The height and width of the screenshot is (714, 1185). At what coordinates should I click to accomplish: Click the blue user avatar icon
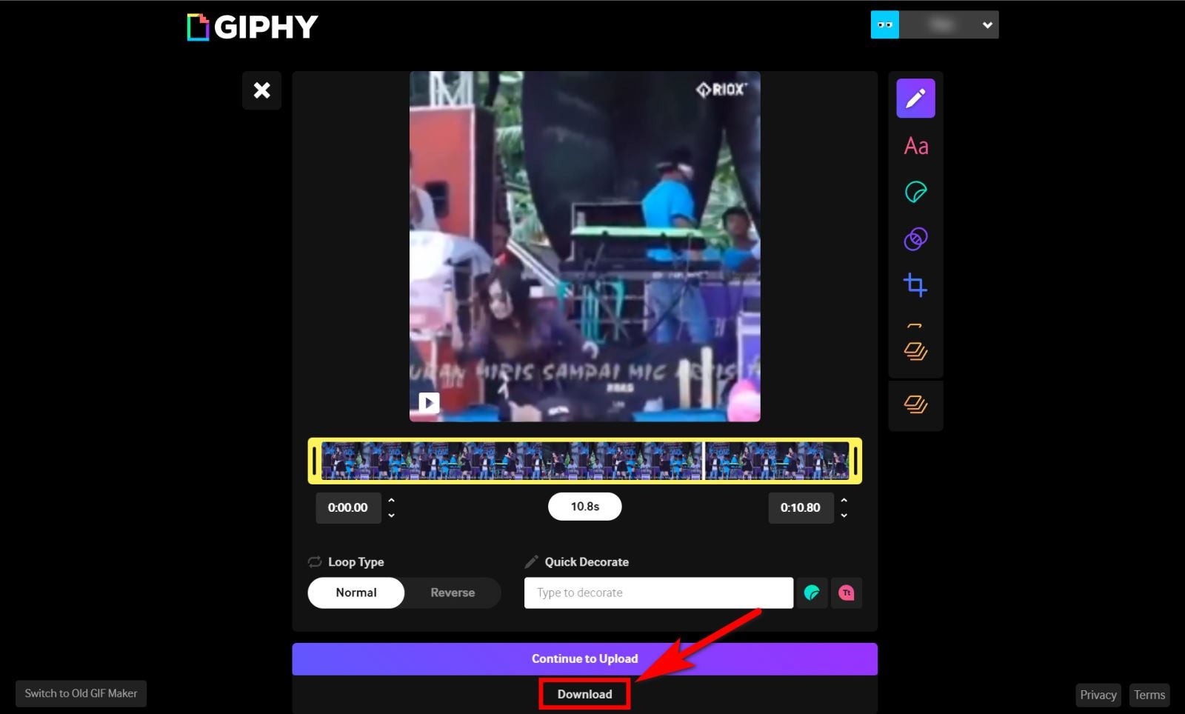[x=884, y=24]
